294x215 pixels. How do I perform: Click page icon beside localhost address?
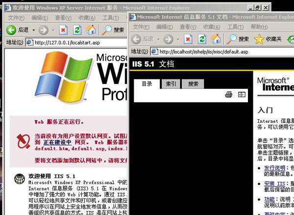pos(154,52)
